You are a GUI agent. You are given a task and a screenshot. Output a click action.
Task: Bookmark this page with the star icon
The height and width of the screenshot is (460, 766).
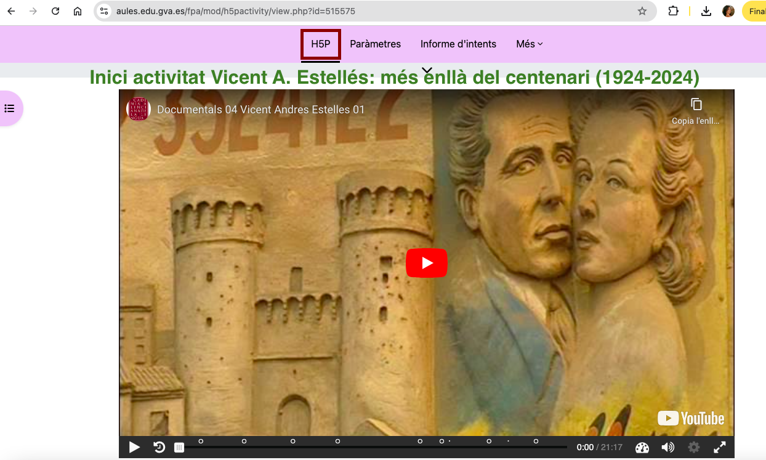click(642, 11)
